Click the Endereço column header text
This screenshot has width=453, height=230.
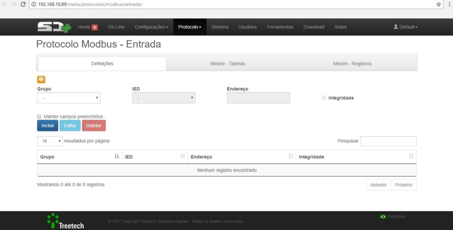[201, 157]
